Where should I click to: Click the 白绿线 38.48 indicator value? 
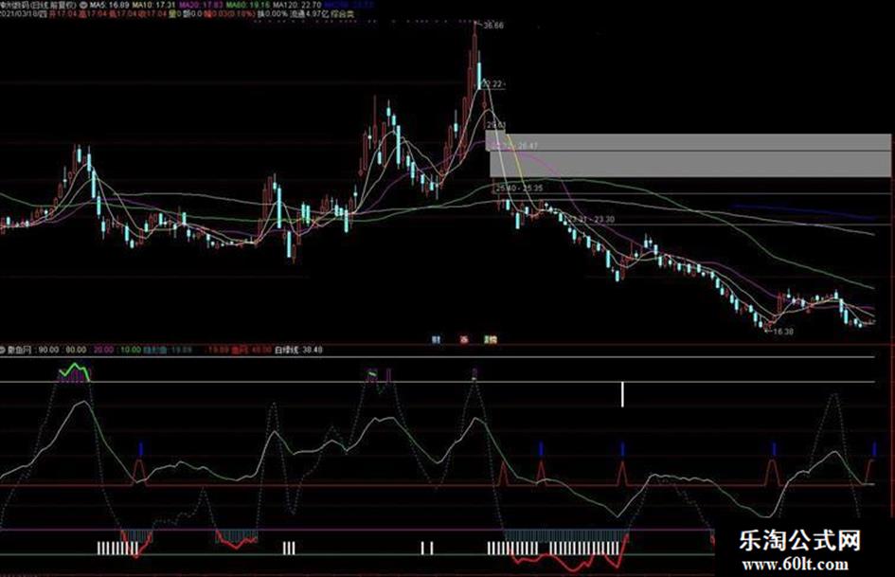[298, 350]
